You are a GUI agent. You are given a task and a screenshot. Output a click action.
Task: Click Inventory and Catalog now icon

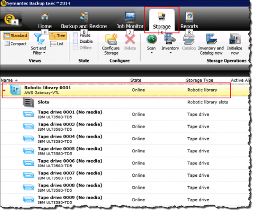tap(211, 39)
